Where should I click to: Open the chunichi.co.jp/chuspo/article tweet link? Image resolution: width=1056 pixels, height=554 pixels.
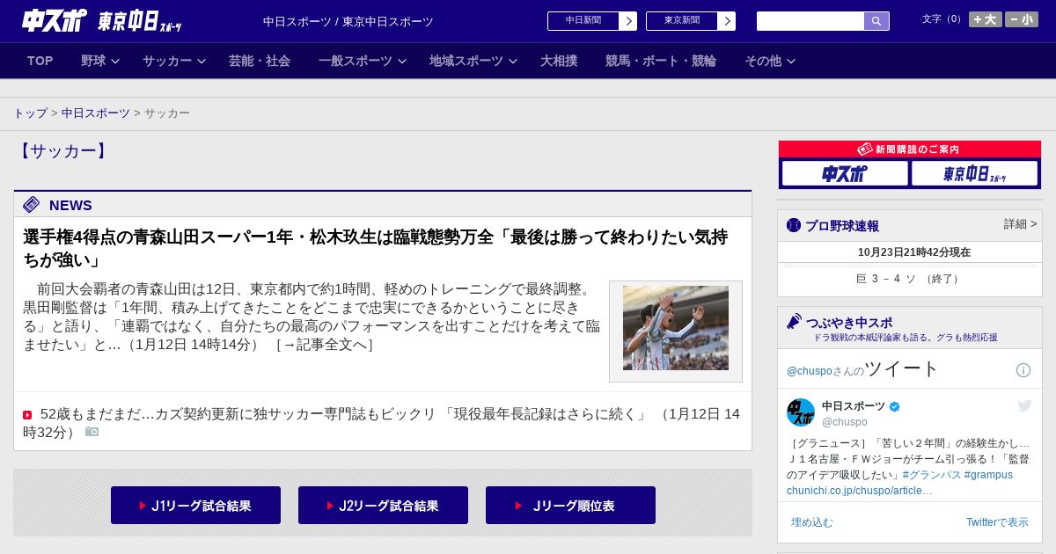point(860,491)
